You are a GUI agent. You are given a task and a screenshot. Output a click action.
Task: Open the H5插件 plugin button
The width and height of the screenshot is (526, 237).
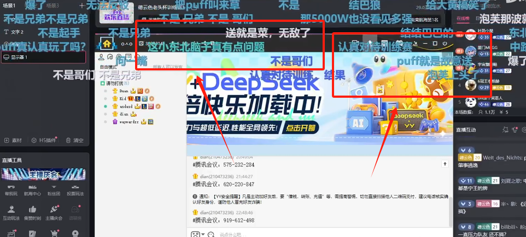click(x=44, y=140)
